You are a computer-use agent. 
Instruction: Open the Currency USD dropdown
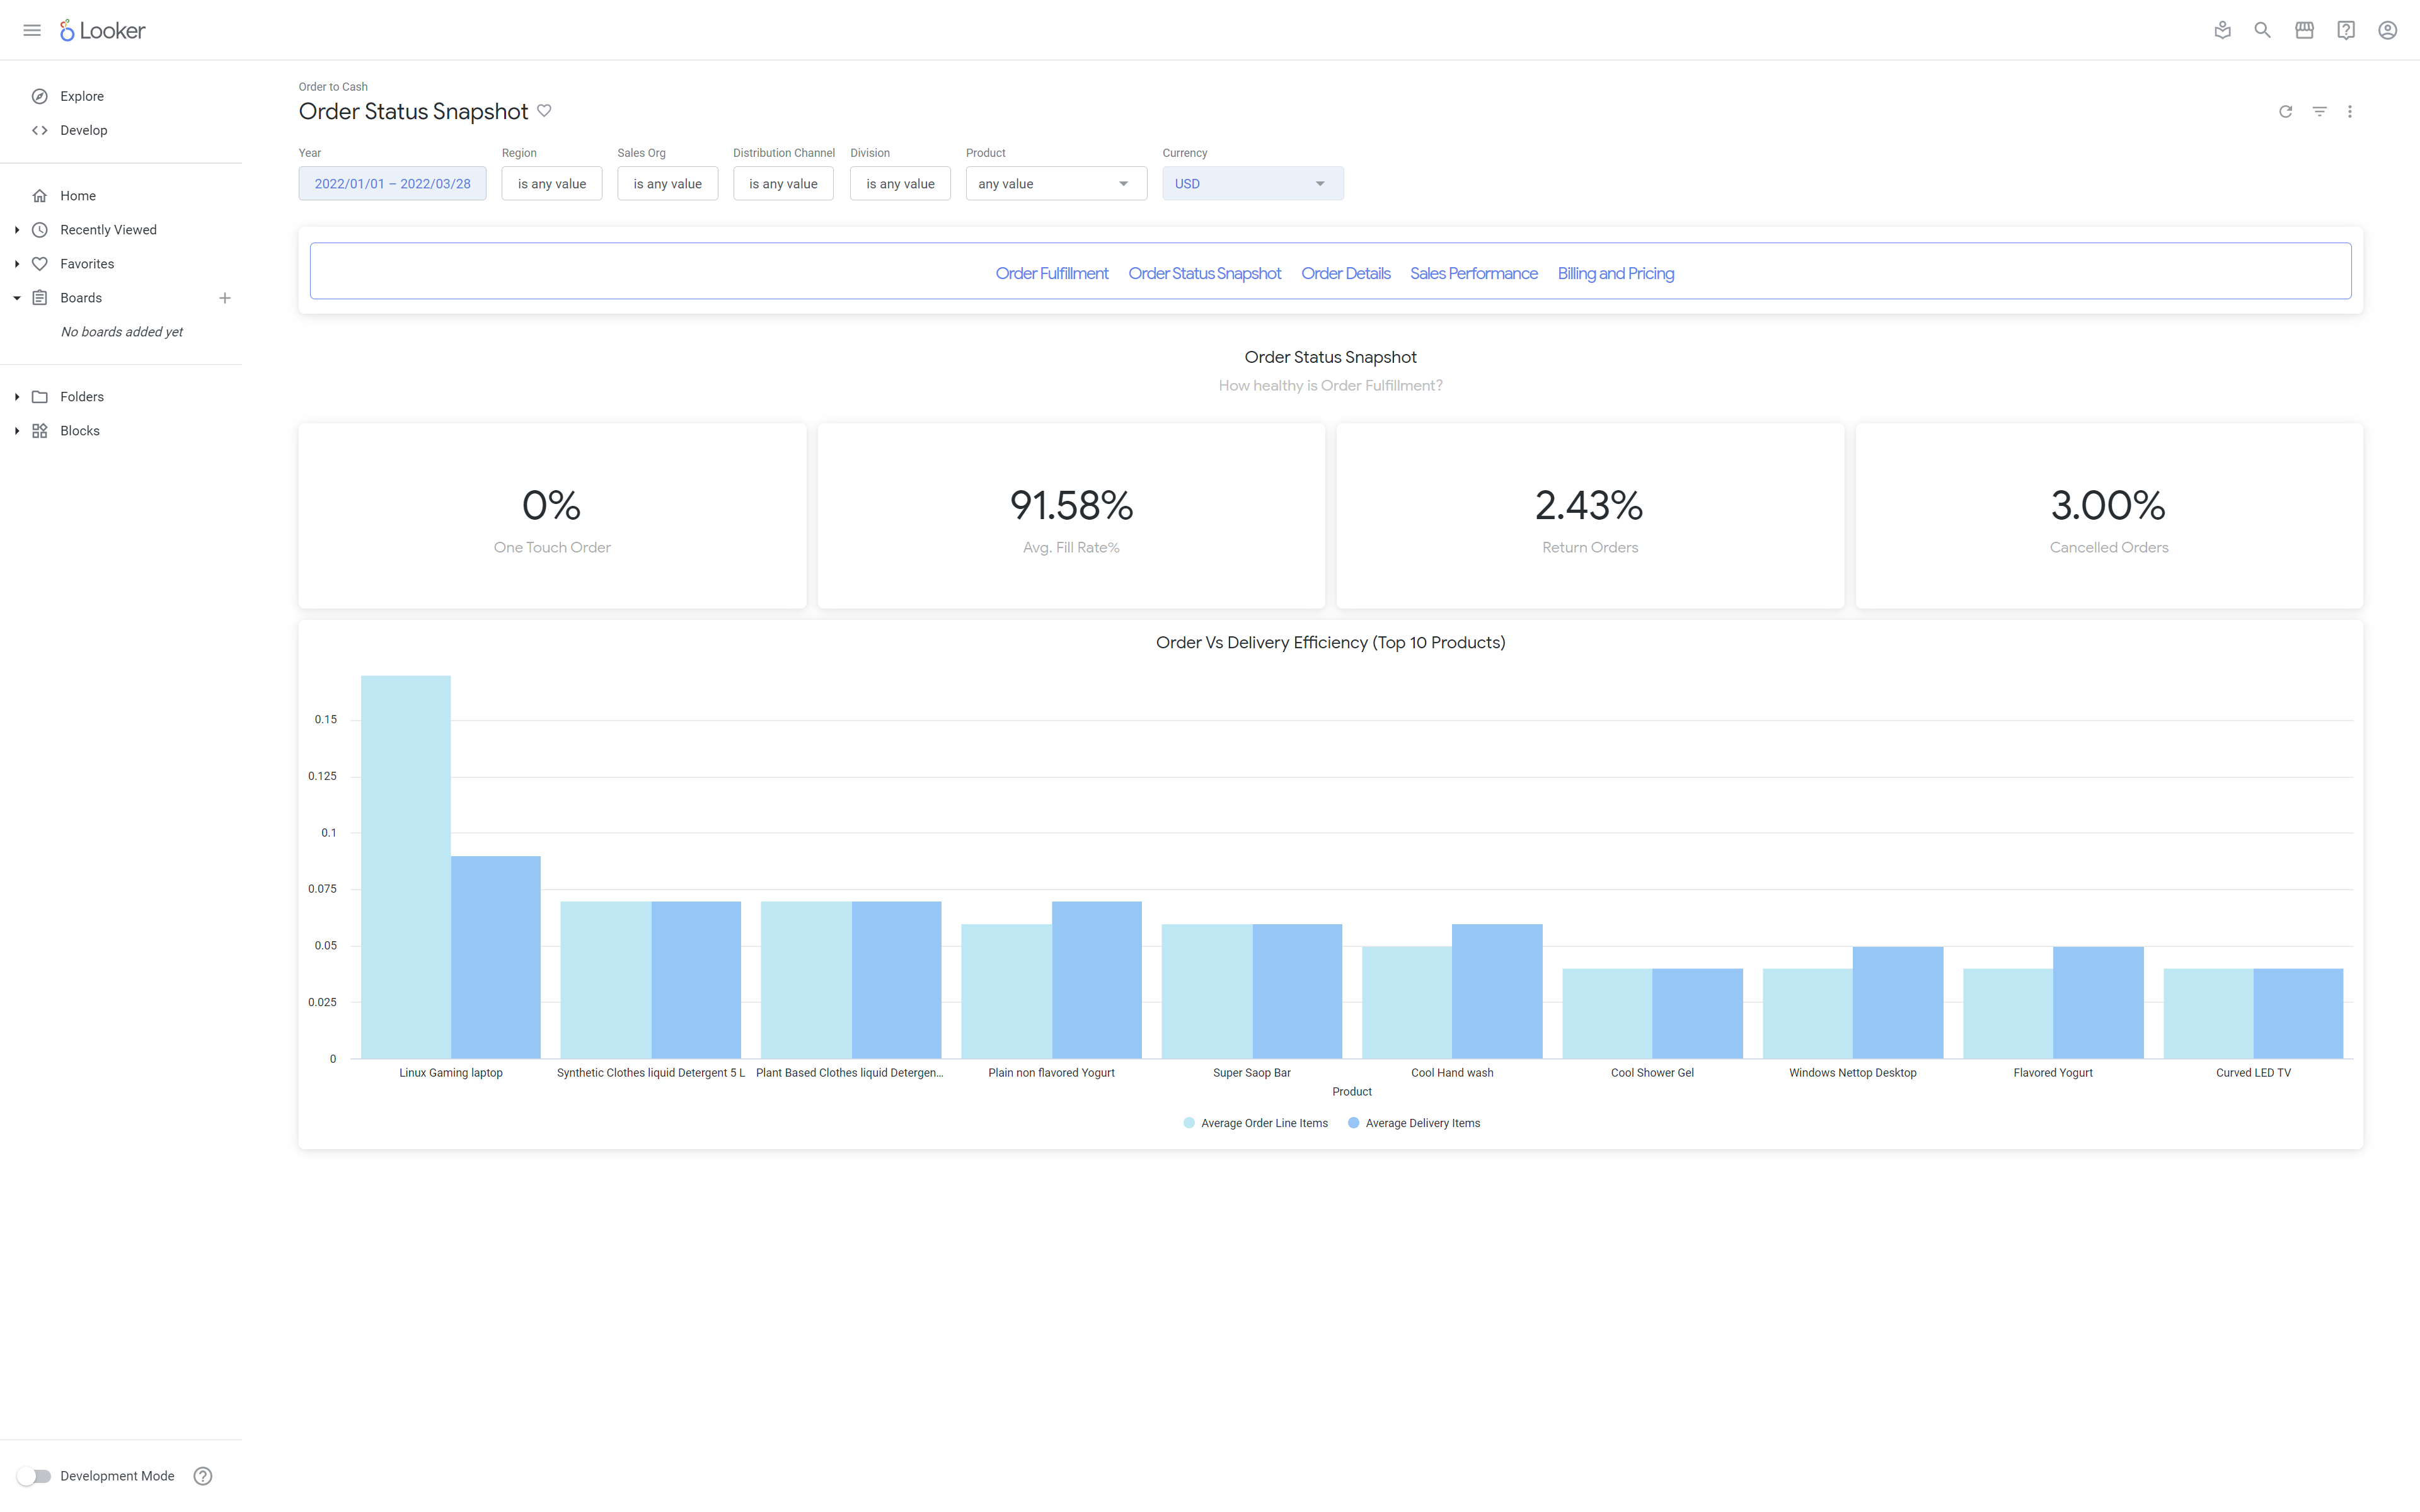click(1253, 184)
